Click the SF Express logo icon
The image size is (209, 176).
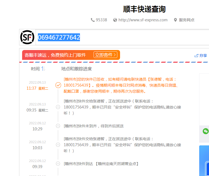tap(27, 37)
